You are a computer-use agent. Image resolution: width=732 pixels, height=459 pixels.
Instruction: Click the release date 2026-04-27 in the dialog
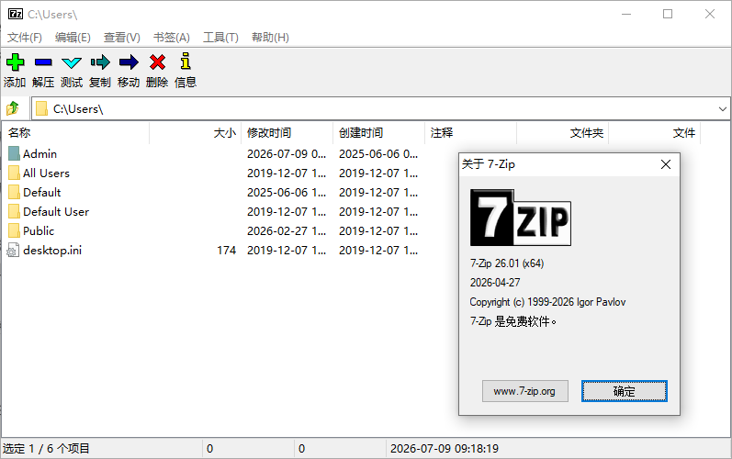495,283
